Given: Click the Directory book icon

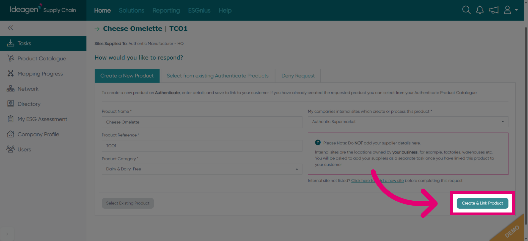Looking at the screenshot, I should pos(10,104).
